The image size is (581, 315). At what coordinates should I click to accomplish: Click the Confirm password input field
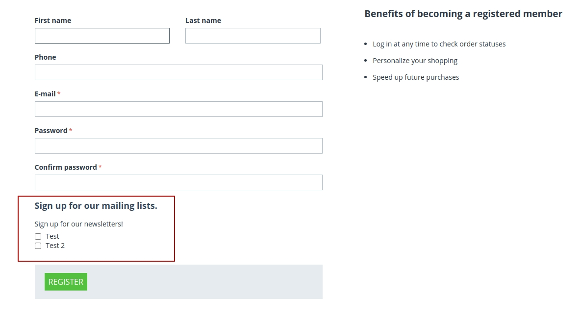coord(178,182)
